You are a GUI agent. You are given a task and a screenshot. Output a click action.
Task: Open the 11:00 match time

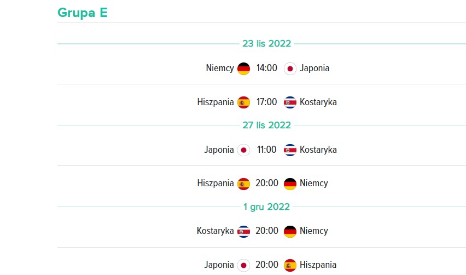click(x=266, y=150)
